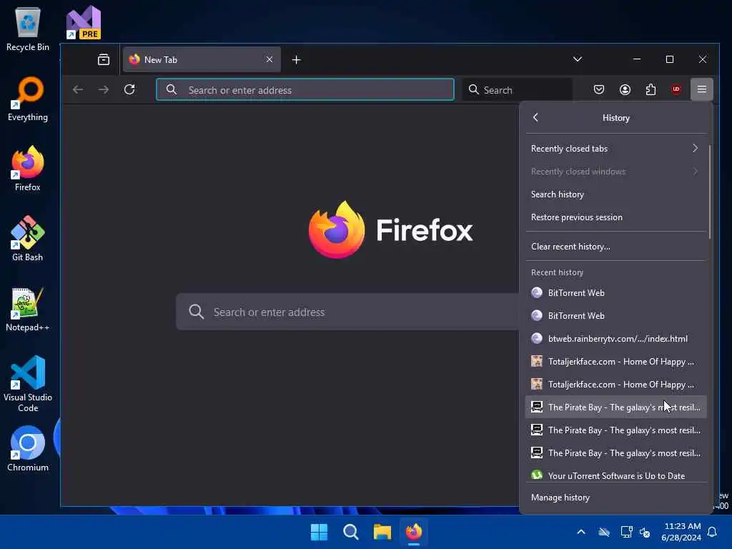Click the Firefox taskbar button
Image resolution: width=732 pixels, height=549 pixels.
[414, 532]
